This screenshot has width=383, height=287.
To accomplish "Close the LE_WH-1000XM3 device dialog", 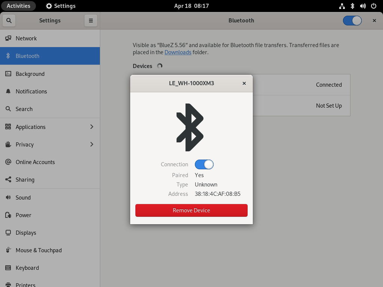I will pos(244,83).
